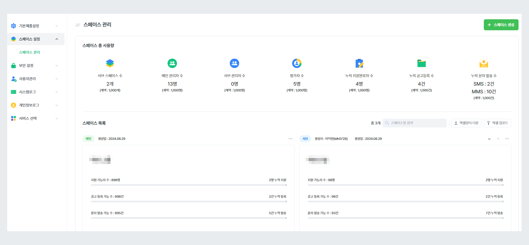Click the 5건 누적 발송 text
Viewport: 529px width, 245px height.
[278, 213]
